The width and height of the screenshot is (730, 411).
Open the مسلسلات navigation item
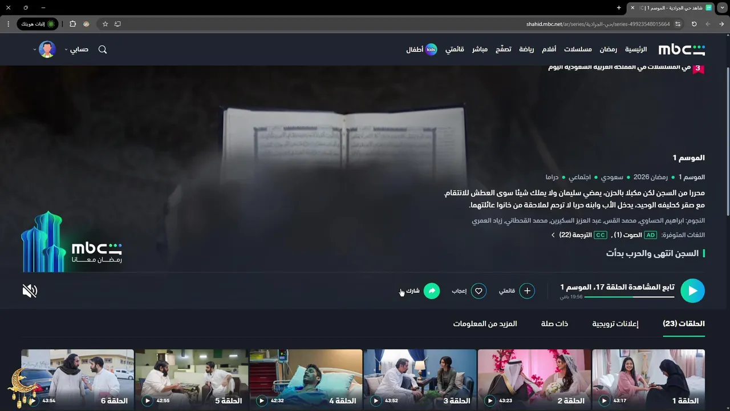(x=578, y=50)
